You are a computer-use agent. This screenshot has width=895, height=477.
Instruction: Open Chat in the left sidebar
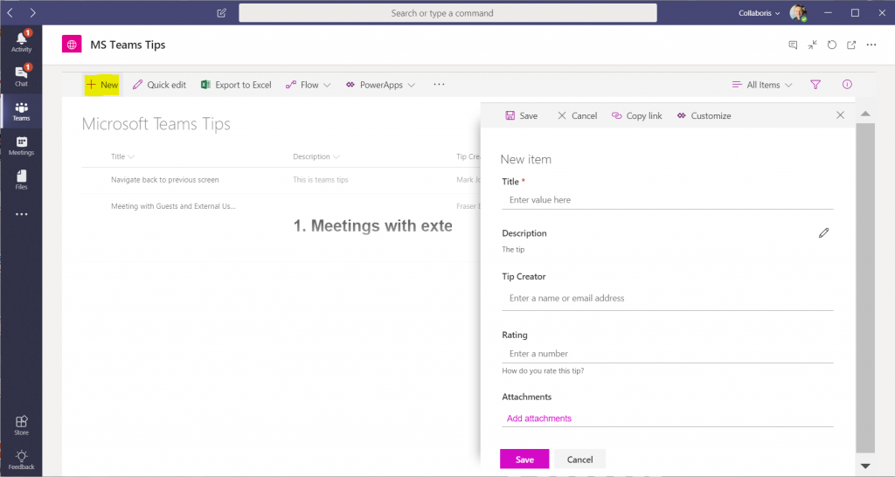[x=21, y=76]
